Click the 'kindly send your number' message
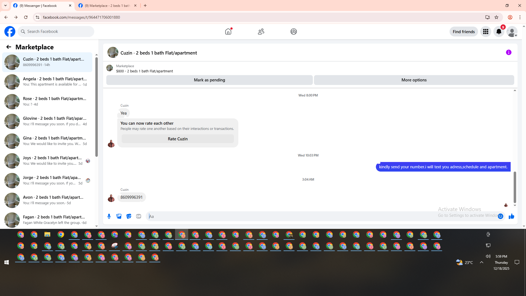The height and width of the screenshot is (296, 526). [443, 167]
